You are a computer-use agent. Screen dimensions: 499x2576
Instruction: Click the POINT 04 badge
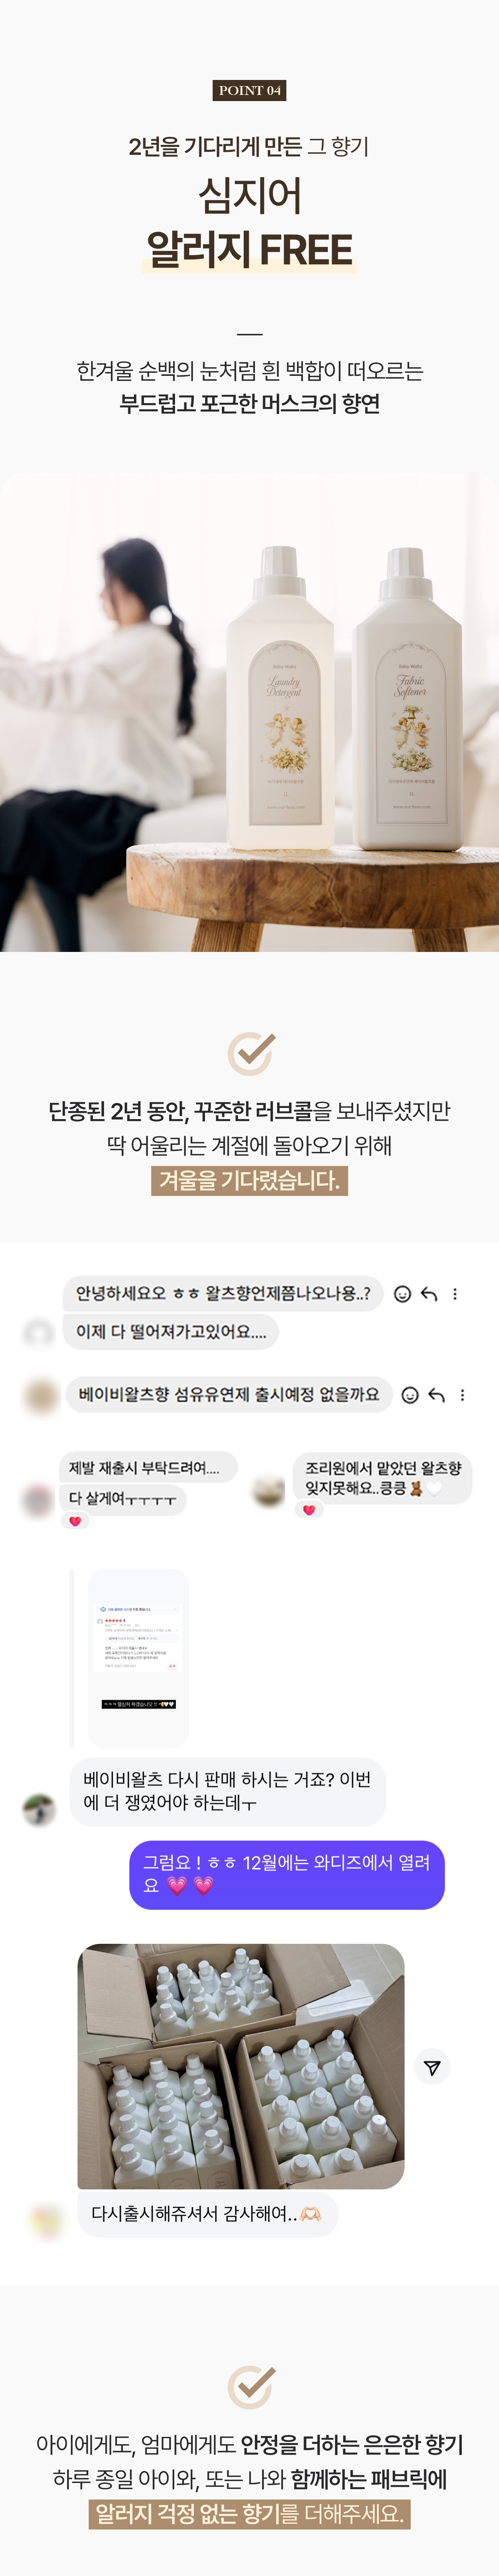coord(249,90)
